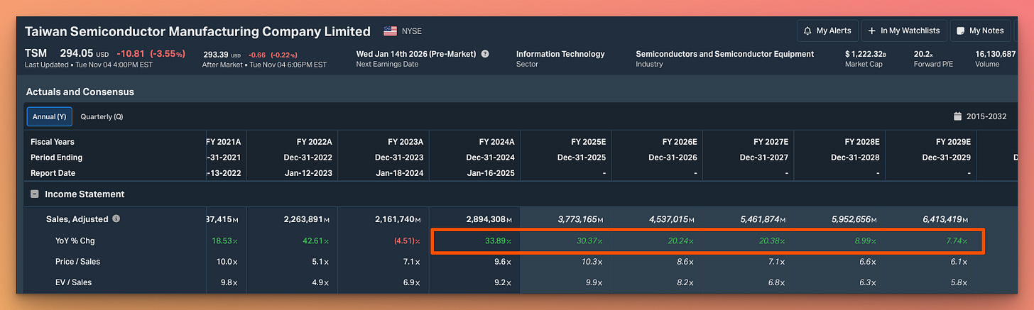Screen dimensions: 1034x310
Task: Click the 16,130,687 Volume value
Action: coord(995,54)
